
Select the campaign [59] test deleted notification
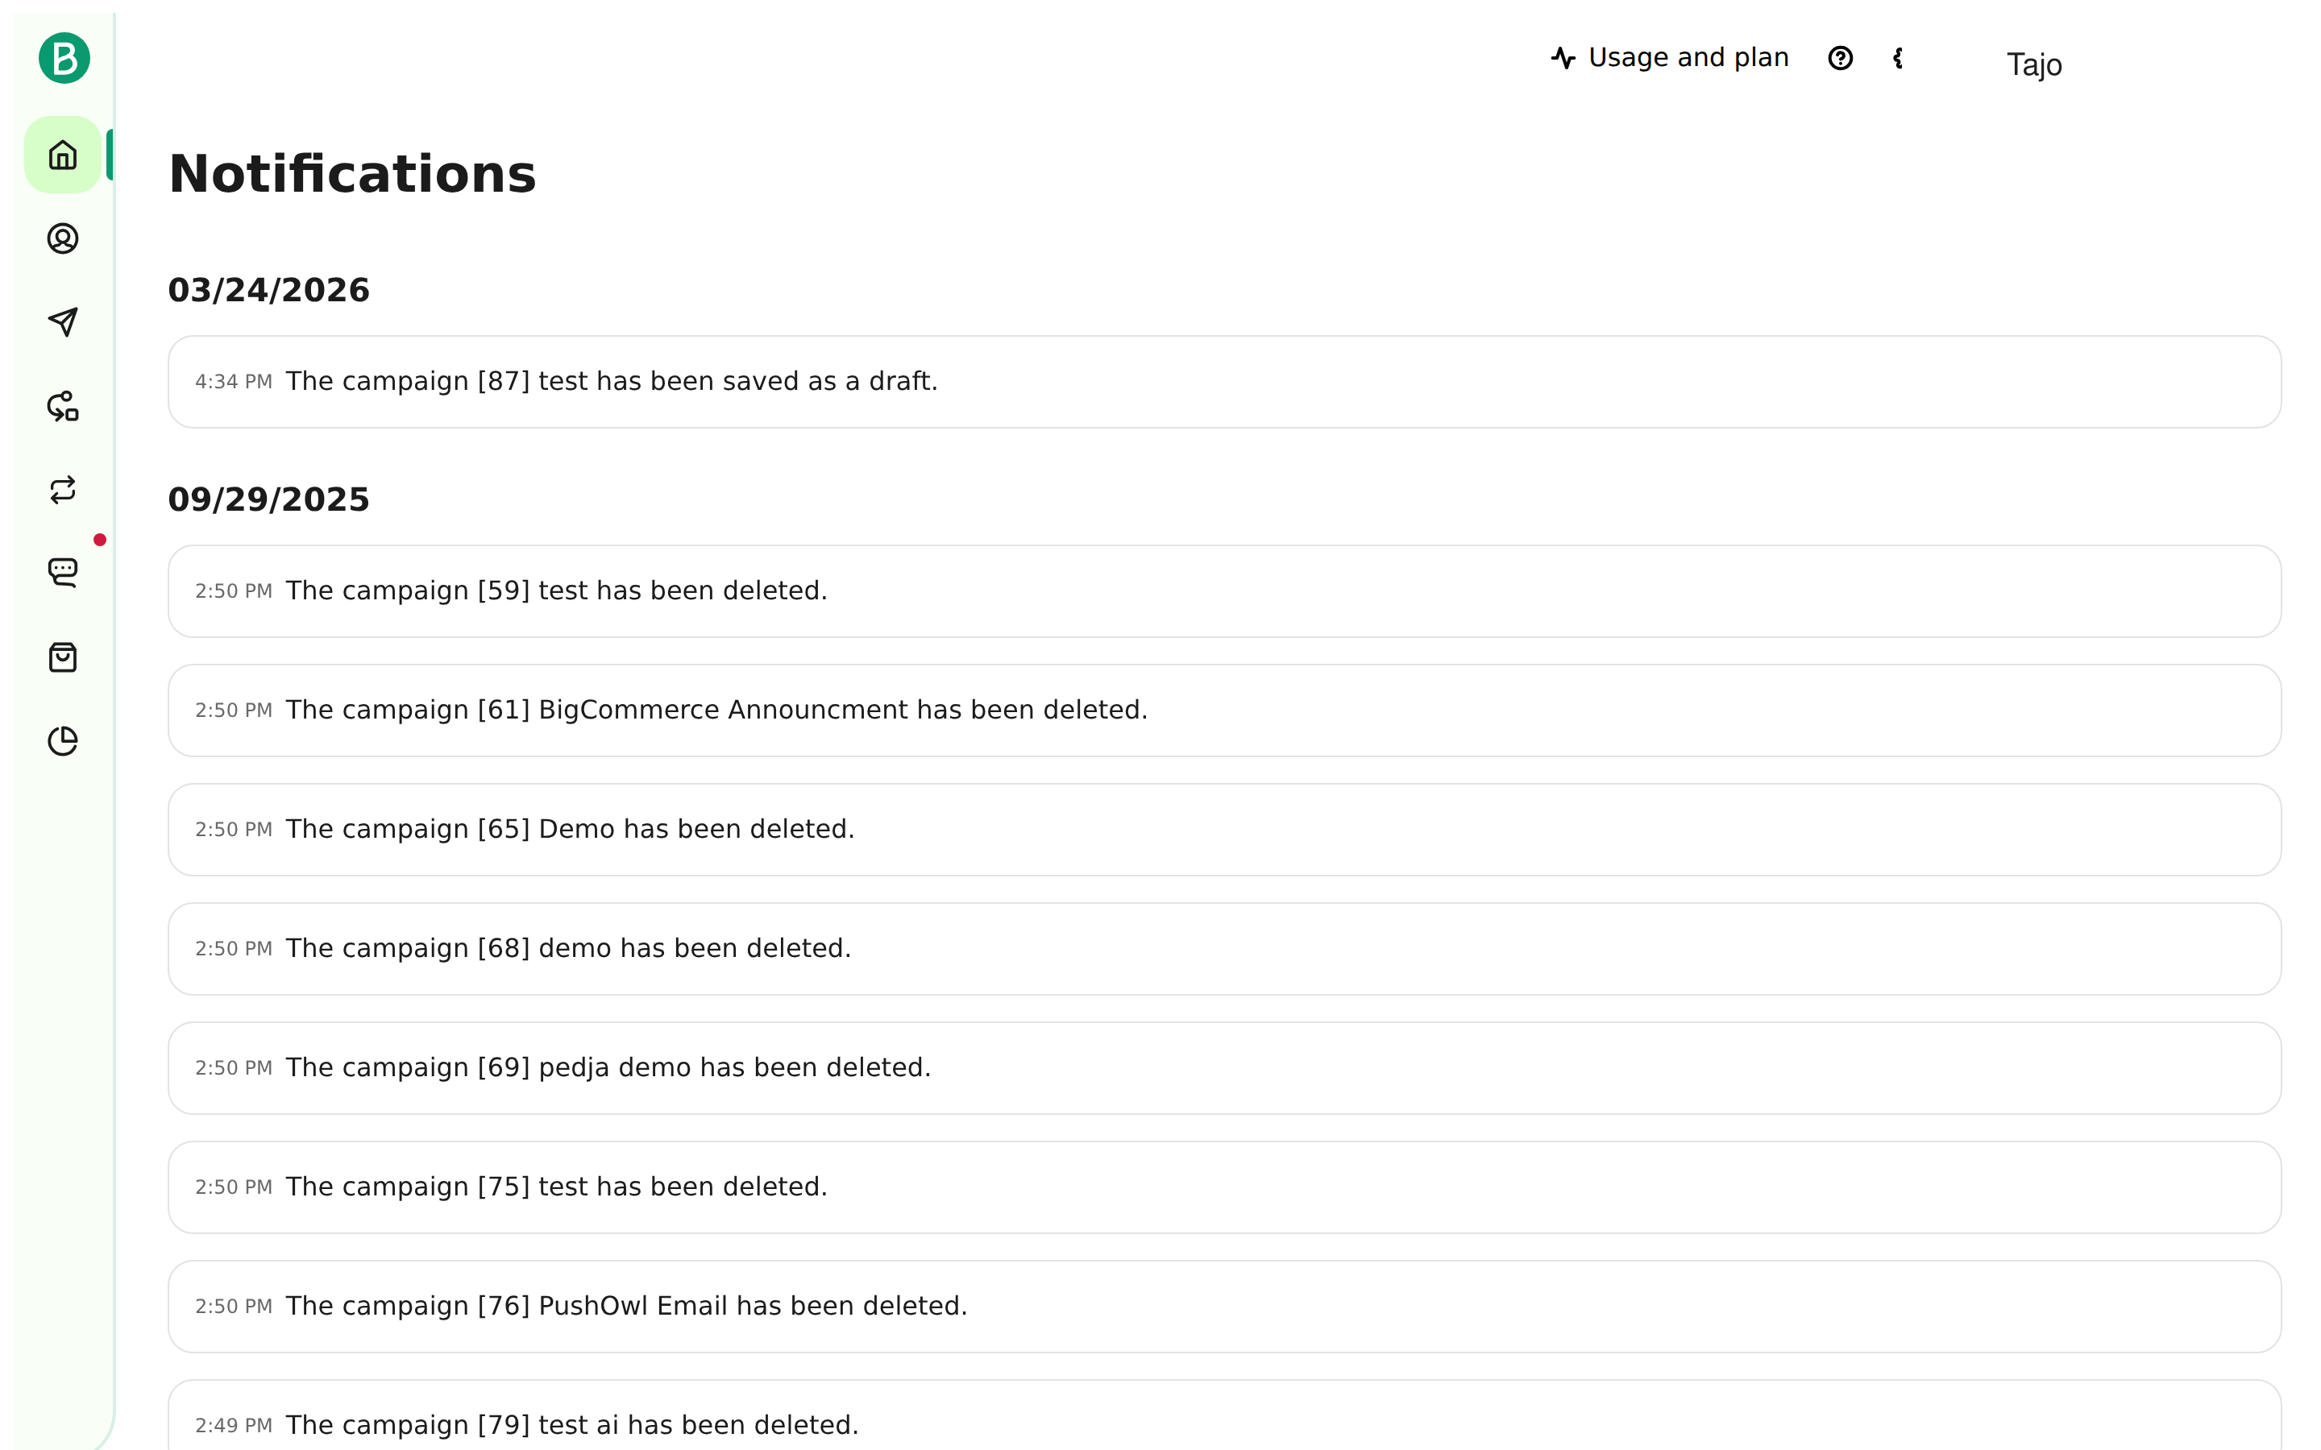1224,592
